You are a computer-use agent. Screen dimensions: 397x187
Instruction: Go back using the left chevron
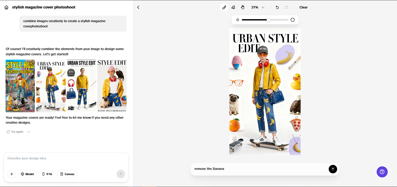tap(138, 7)
